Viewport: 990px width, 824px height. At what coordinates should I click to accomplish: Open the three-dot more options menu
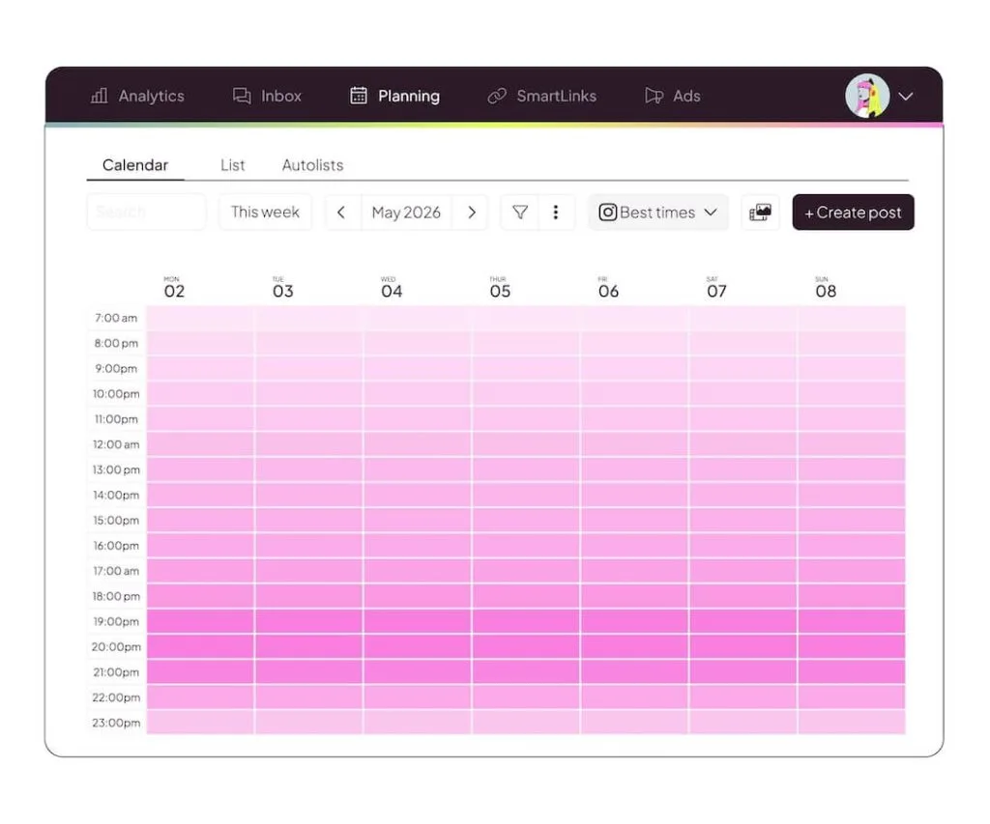(x=556, y=212)
